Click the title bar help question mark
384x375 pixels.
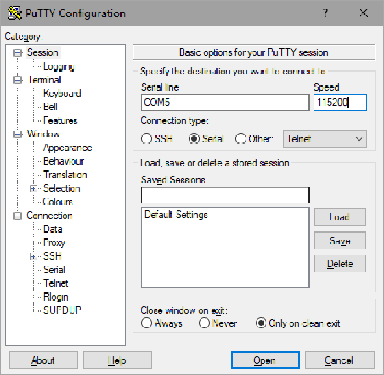327,13
